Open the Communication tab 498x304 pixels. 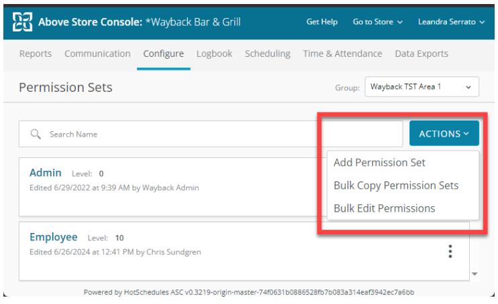(97, 54)
